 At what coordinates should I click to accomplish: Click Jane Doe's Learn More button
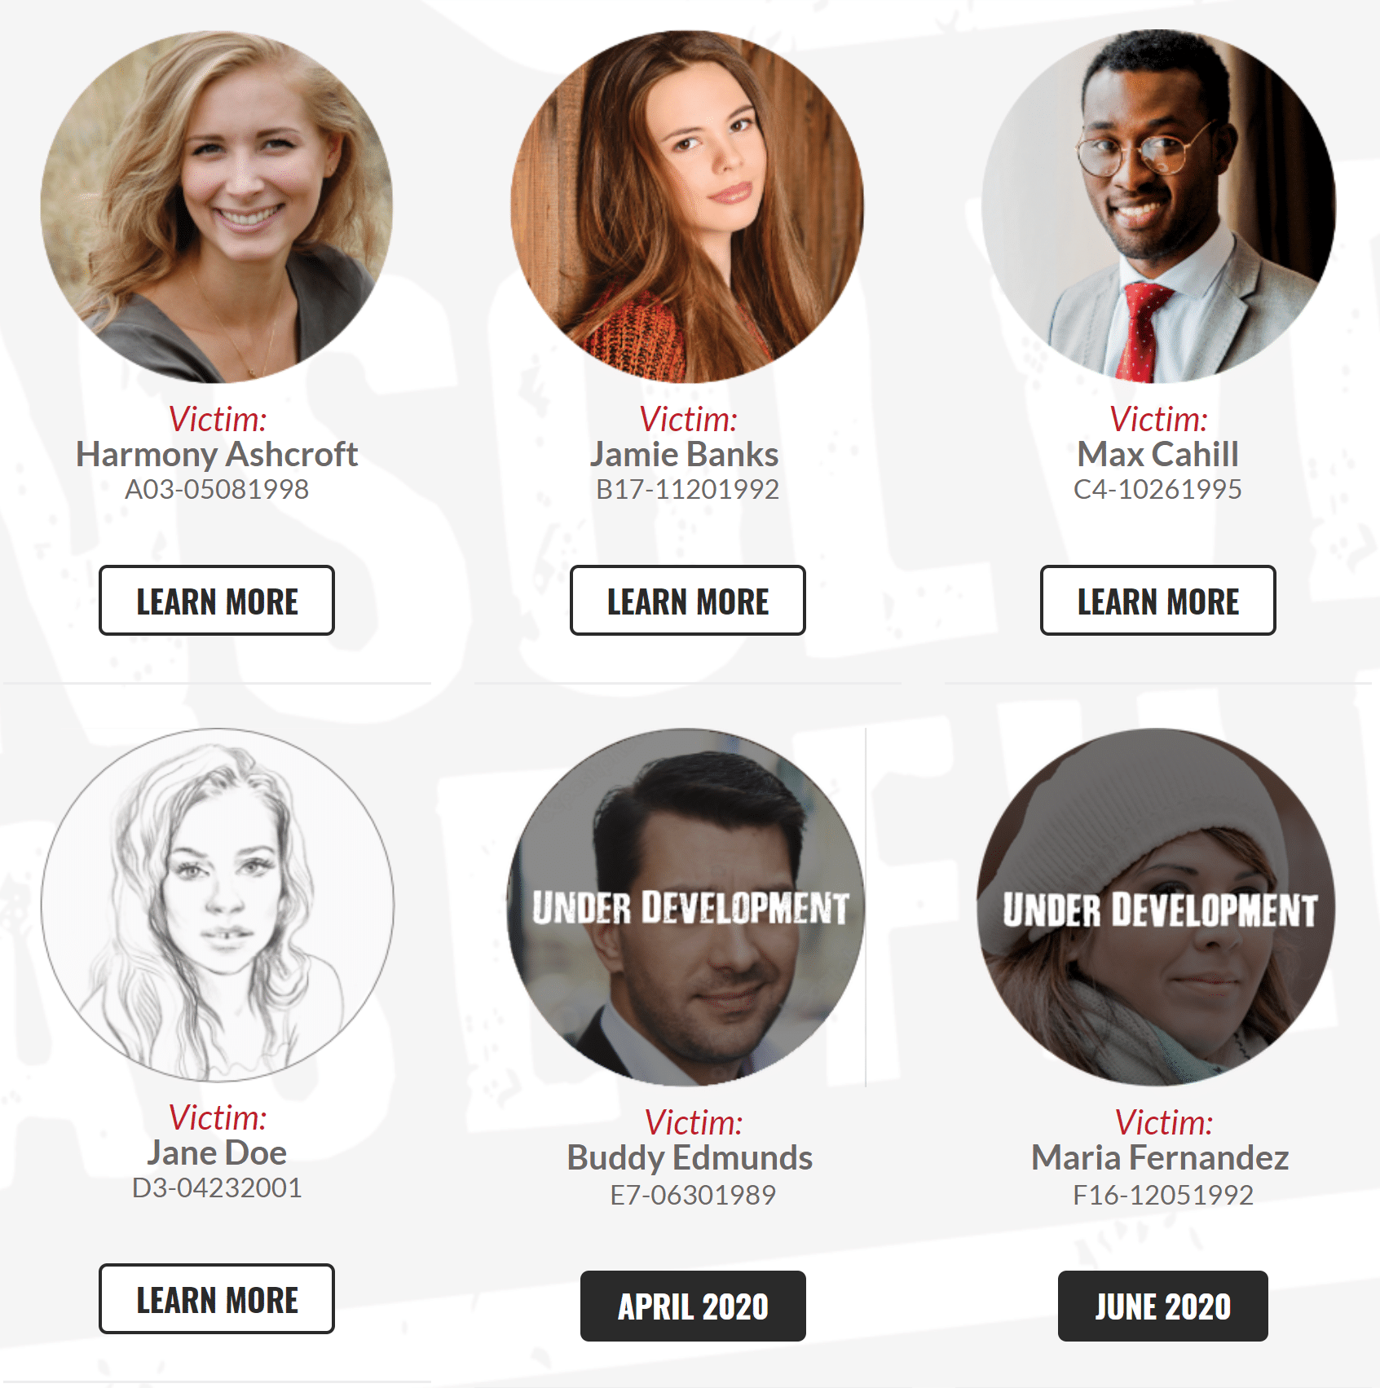click(x=217, y=1298)
